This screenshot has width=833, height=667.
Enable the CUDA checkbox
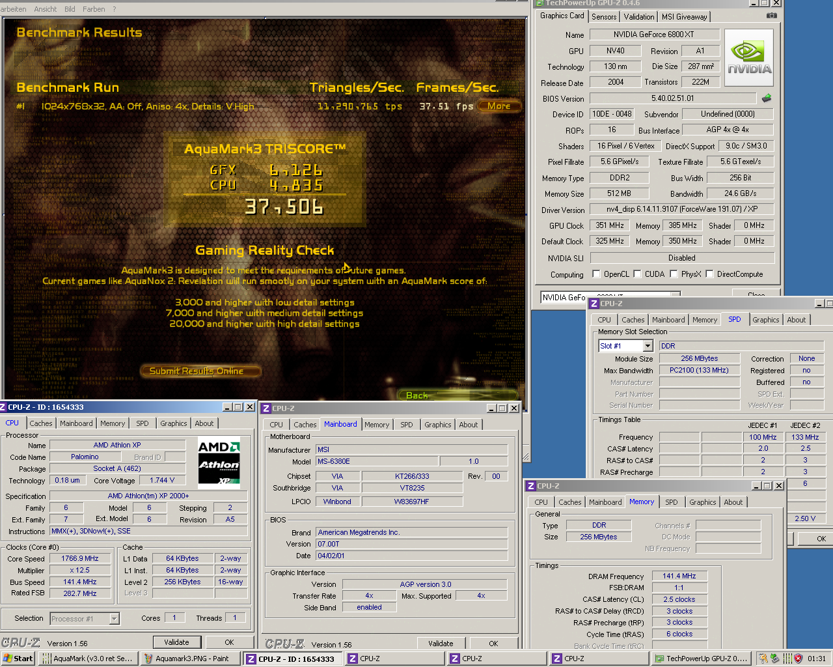(637, 274)
